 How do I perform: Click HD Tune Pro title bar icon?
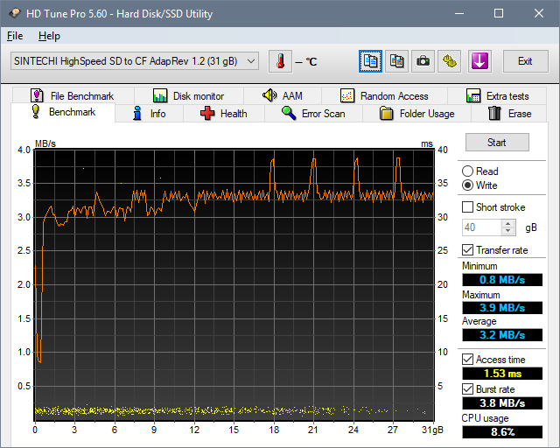click(15, 14)
